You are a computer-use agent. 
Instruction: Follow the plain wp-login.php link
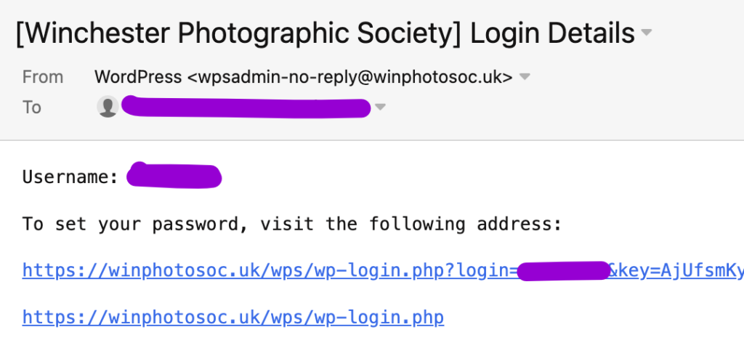[x=232, y=318]
